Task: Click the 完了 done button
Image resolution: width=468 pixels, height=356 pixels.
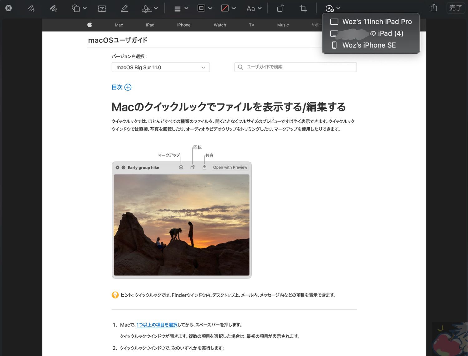Action: point(455,8)
